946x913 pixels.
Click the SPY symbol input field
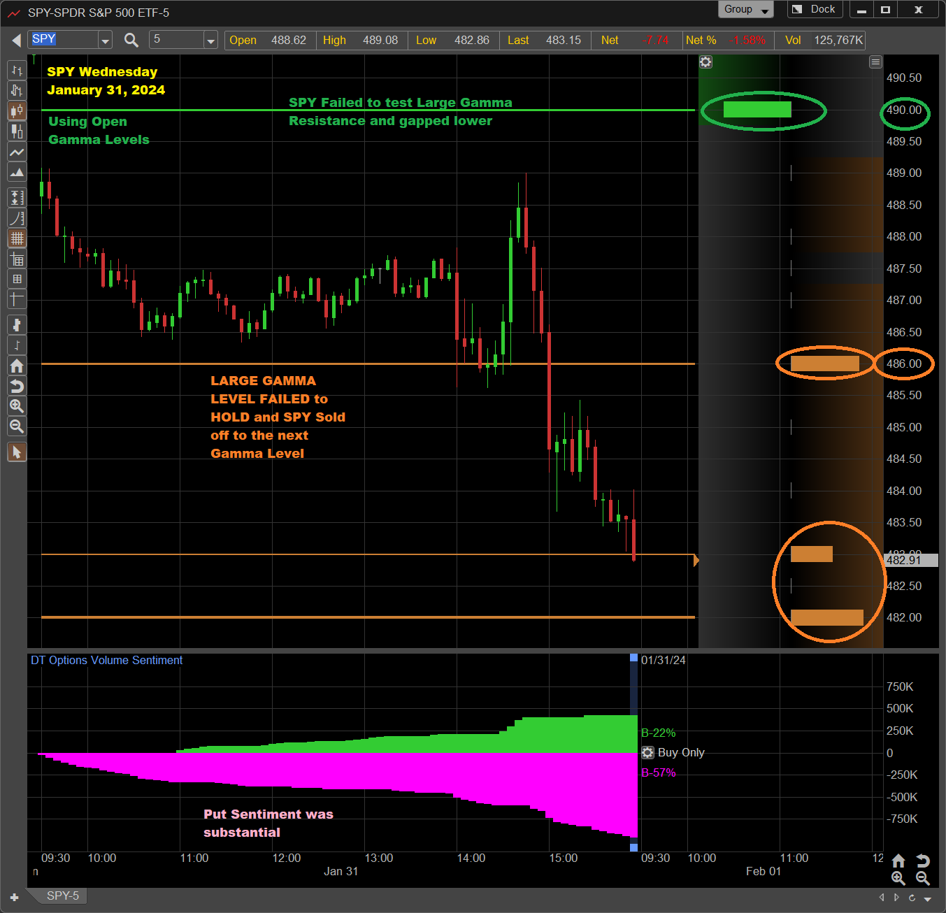pos(64,40)
